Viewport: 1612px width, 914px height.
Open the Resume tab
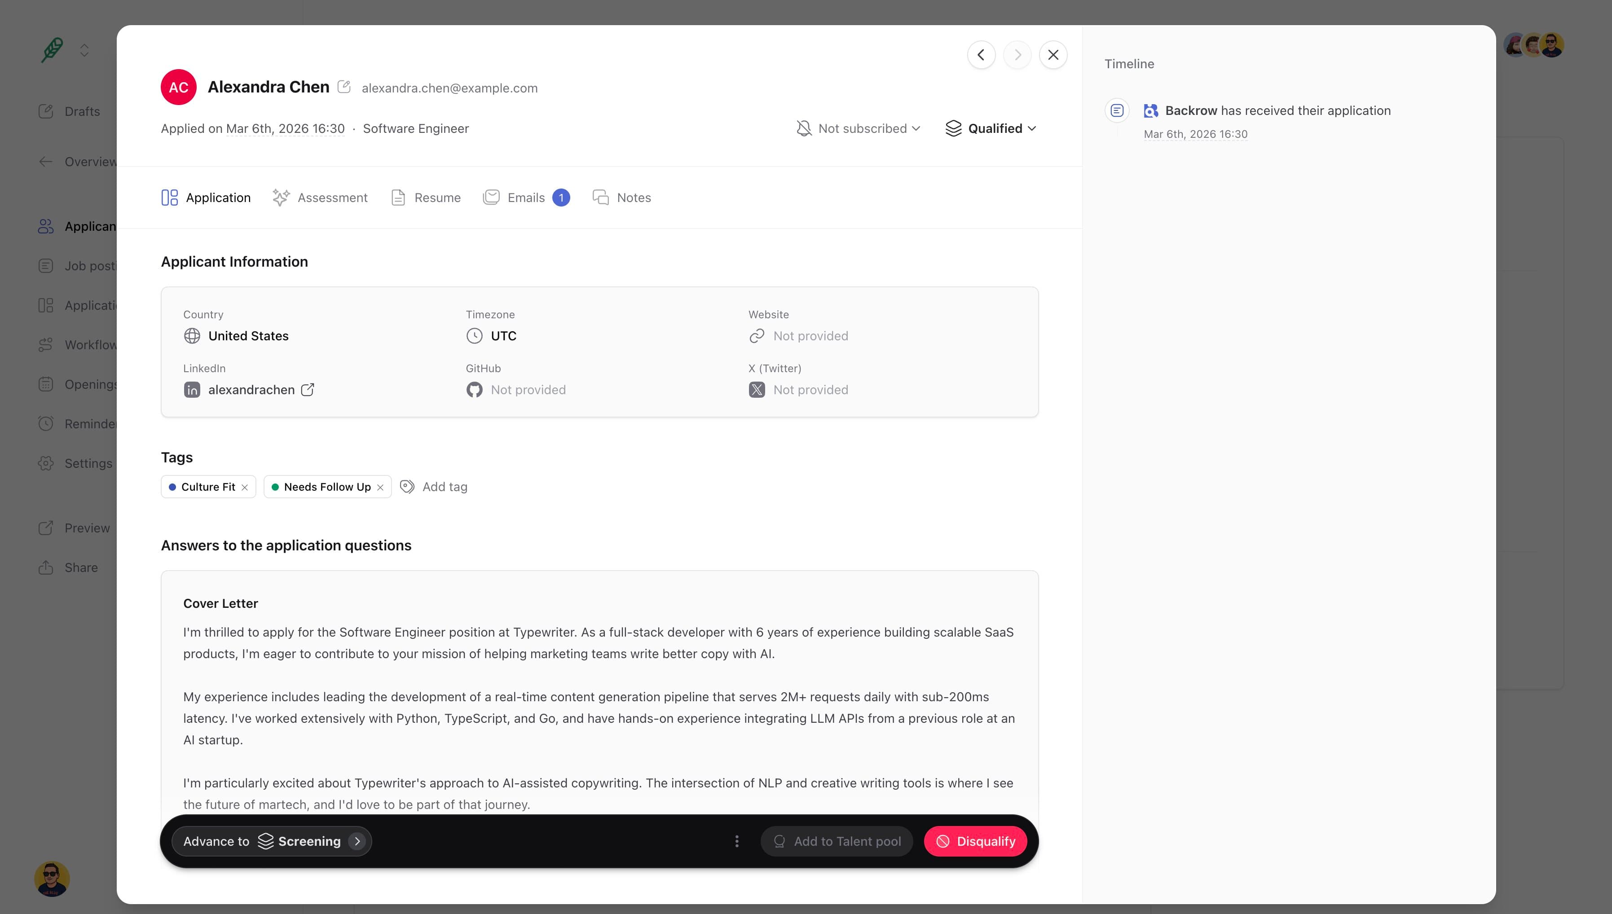[426, 198]
